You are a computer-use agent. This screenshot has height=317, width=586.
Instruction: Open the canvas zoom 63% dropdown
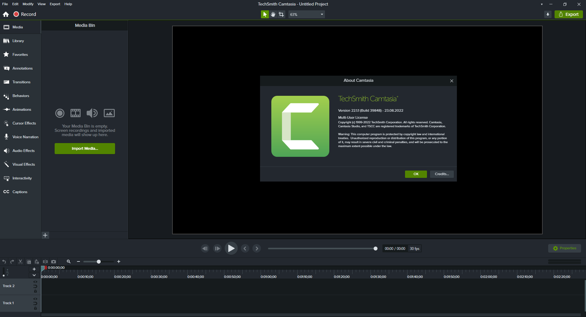(306, 14)
